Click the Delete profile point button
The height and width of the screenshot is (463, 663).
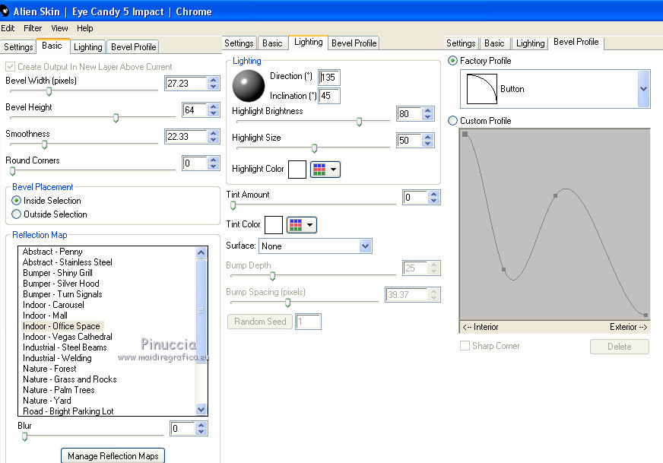coord(620,346)
